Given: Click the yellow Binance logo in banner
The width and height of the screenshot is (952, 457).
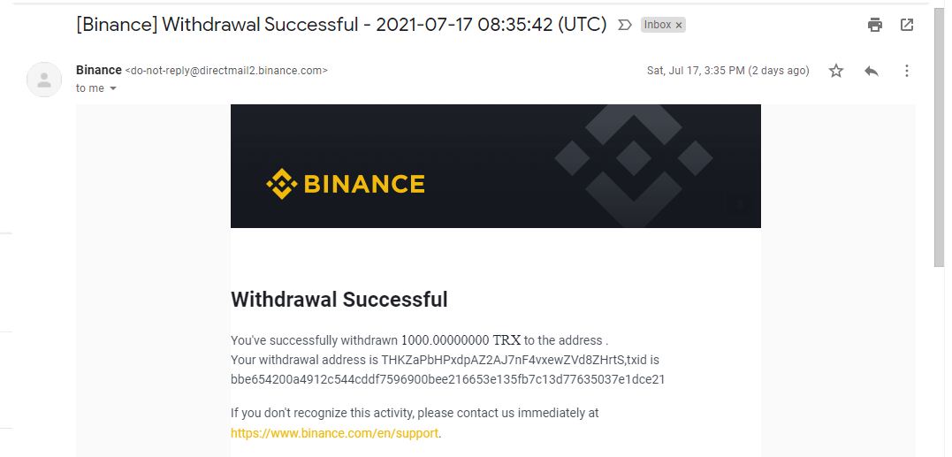Looking at the screenshot, I should pyautogui.click(x=346, y=184).
